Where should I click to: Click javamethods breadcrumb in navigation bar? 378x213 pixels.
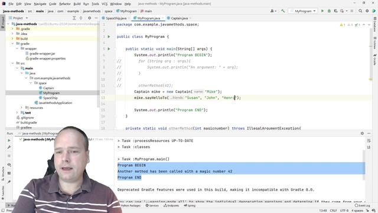click(x=92, y=11)
